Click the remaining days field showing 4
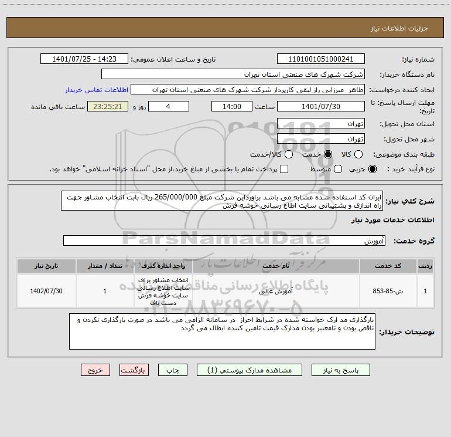Image resolution: width=451 pixels, height=437 pixels. (x=169, y=107)
